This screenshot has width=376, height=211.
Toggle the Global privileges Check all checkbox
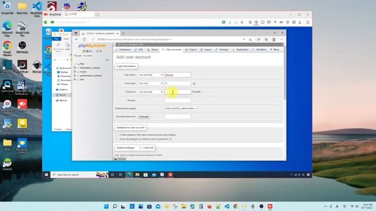pos(140,148)
